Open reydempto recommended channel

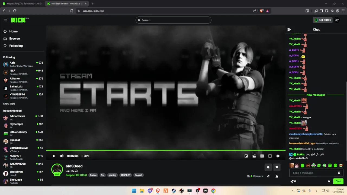[23, 126]
